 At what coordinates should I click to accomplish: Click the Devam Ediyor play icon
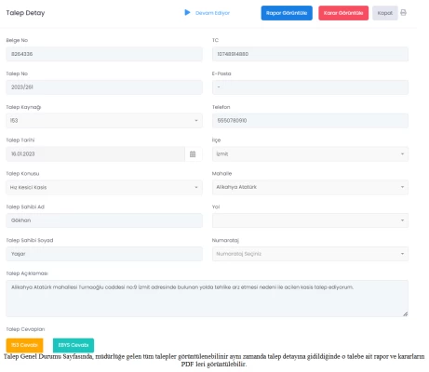(187, 12)
